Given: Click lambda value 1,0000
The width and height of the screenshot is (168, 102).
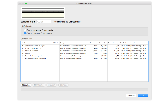Looking at the screenshot, I should coord(104,48).
